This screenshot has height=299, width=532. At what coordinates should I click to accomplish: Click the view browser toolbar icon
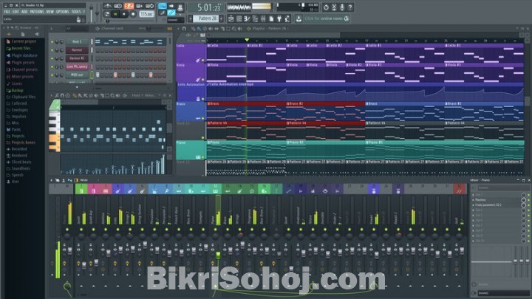pos(254,18)
